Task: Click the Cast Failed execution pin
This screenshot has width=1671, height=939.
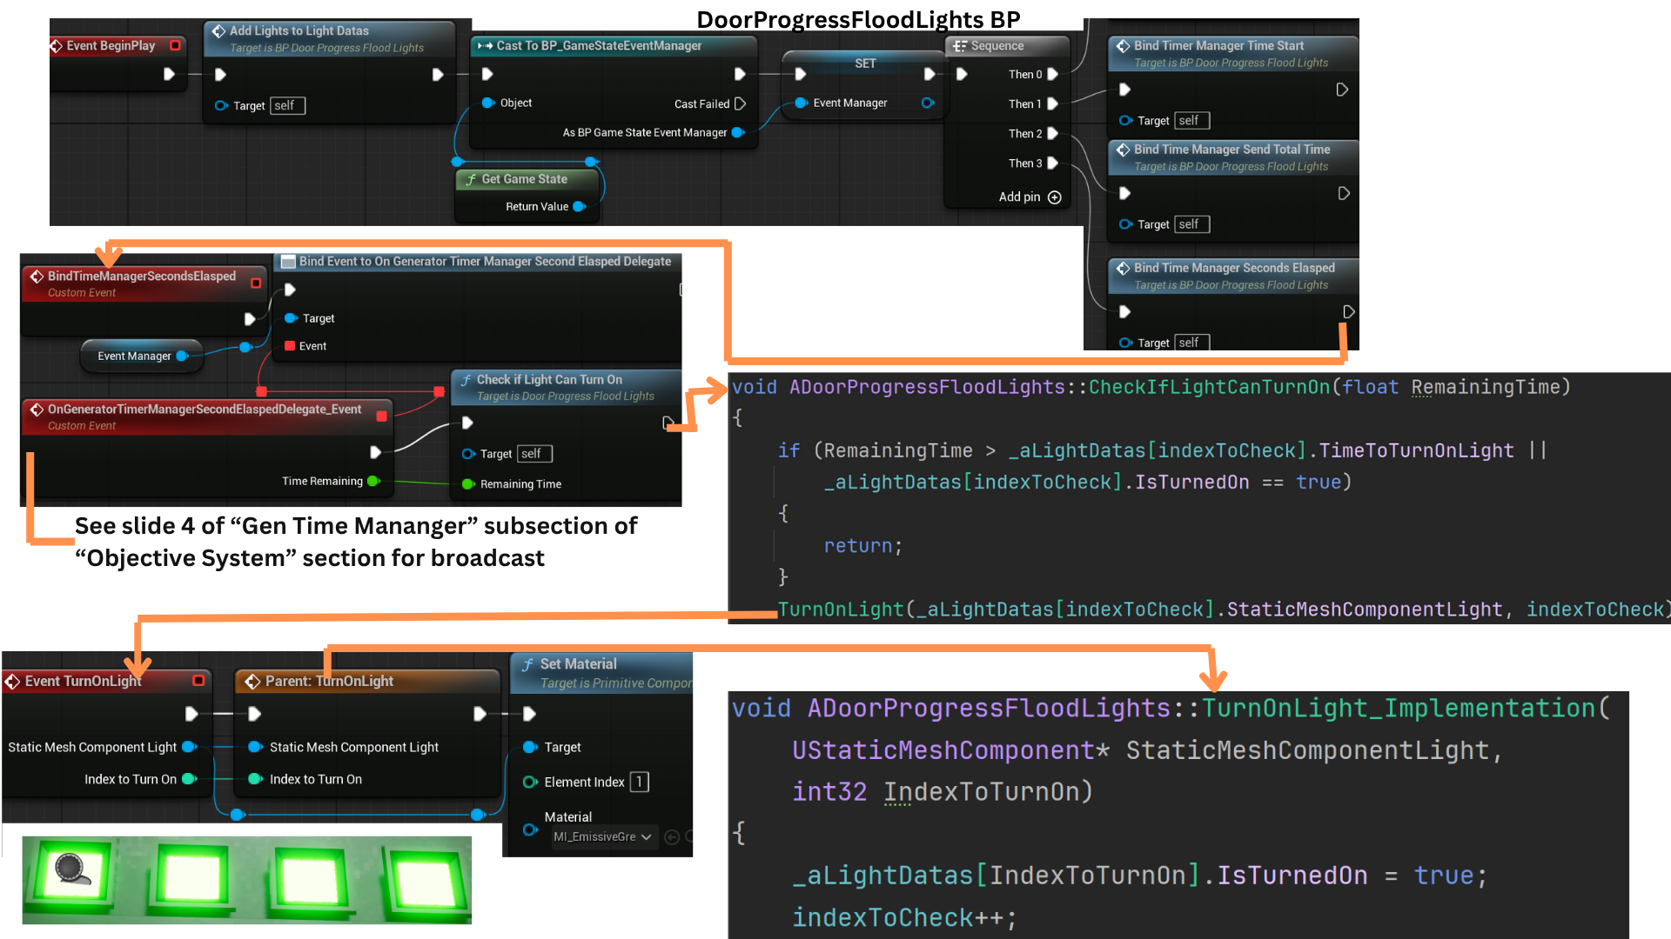Action: click(x=740, y=103)
